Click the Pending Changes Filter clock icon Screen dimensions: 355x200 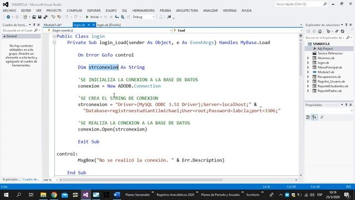tap(328, 31)
